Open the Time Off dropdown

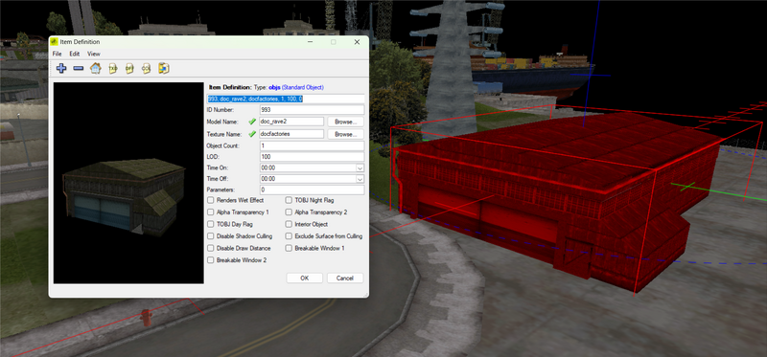360,179
